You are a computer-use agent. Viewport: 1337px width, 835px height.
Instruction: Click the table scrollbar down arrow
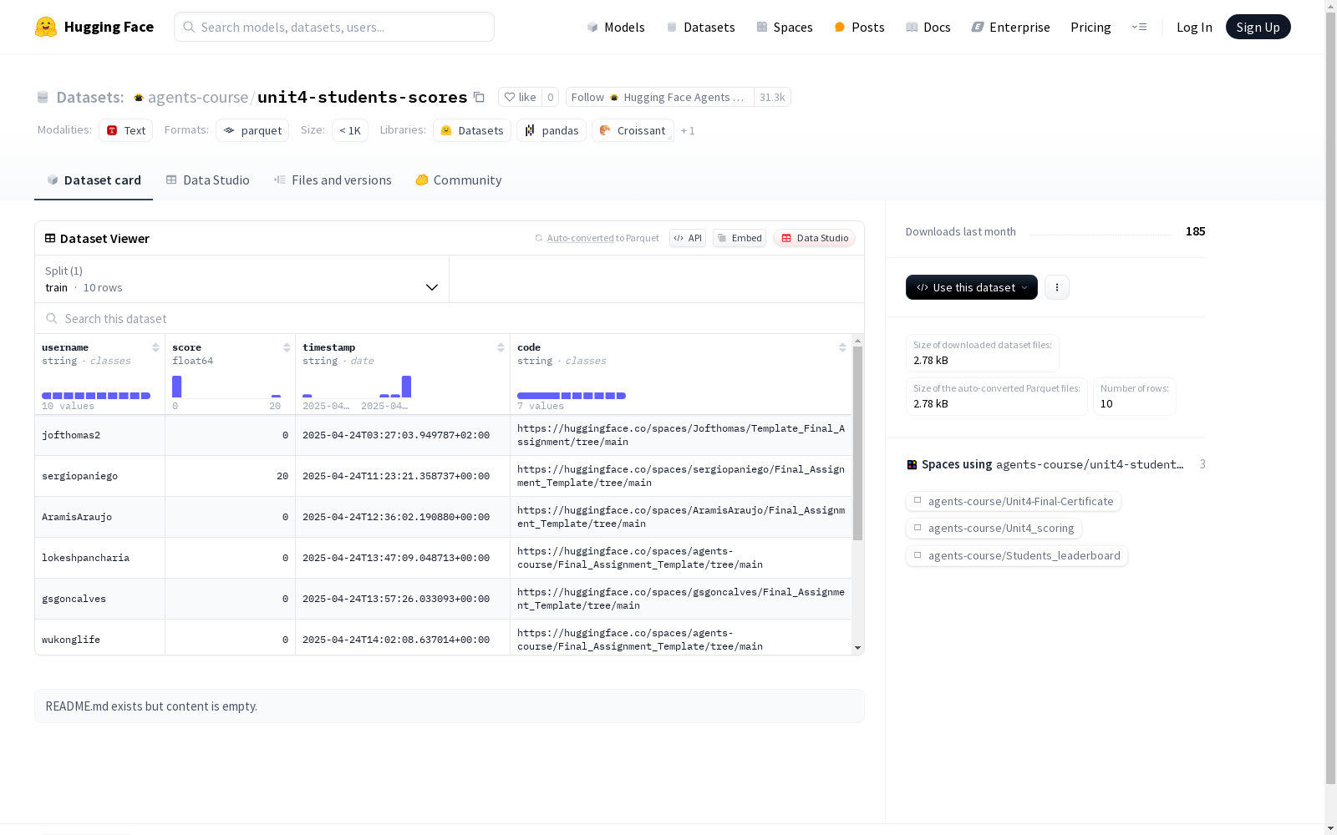857,648
